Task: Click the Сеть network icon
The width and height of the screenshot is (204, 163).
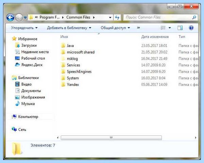Action: tap(14, 129)
